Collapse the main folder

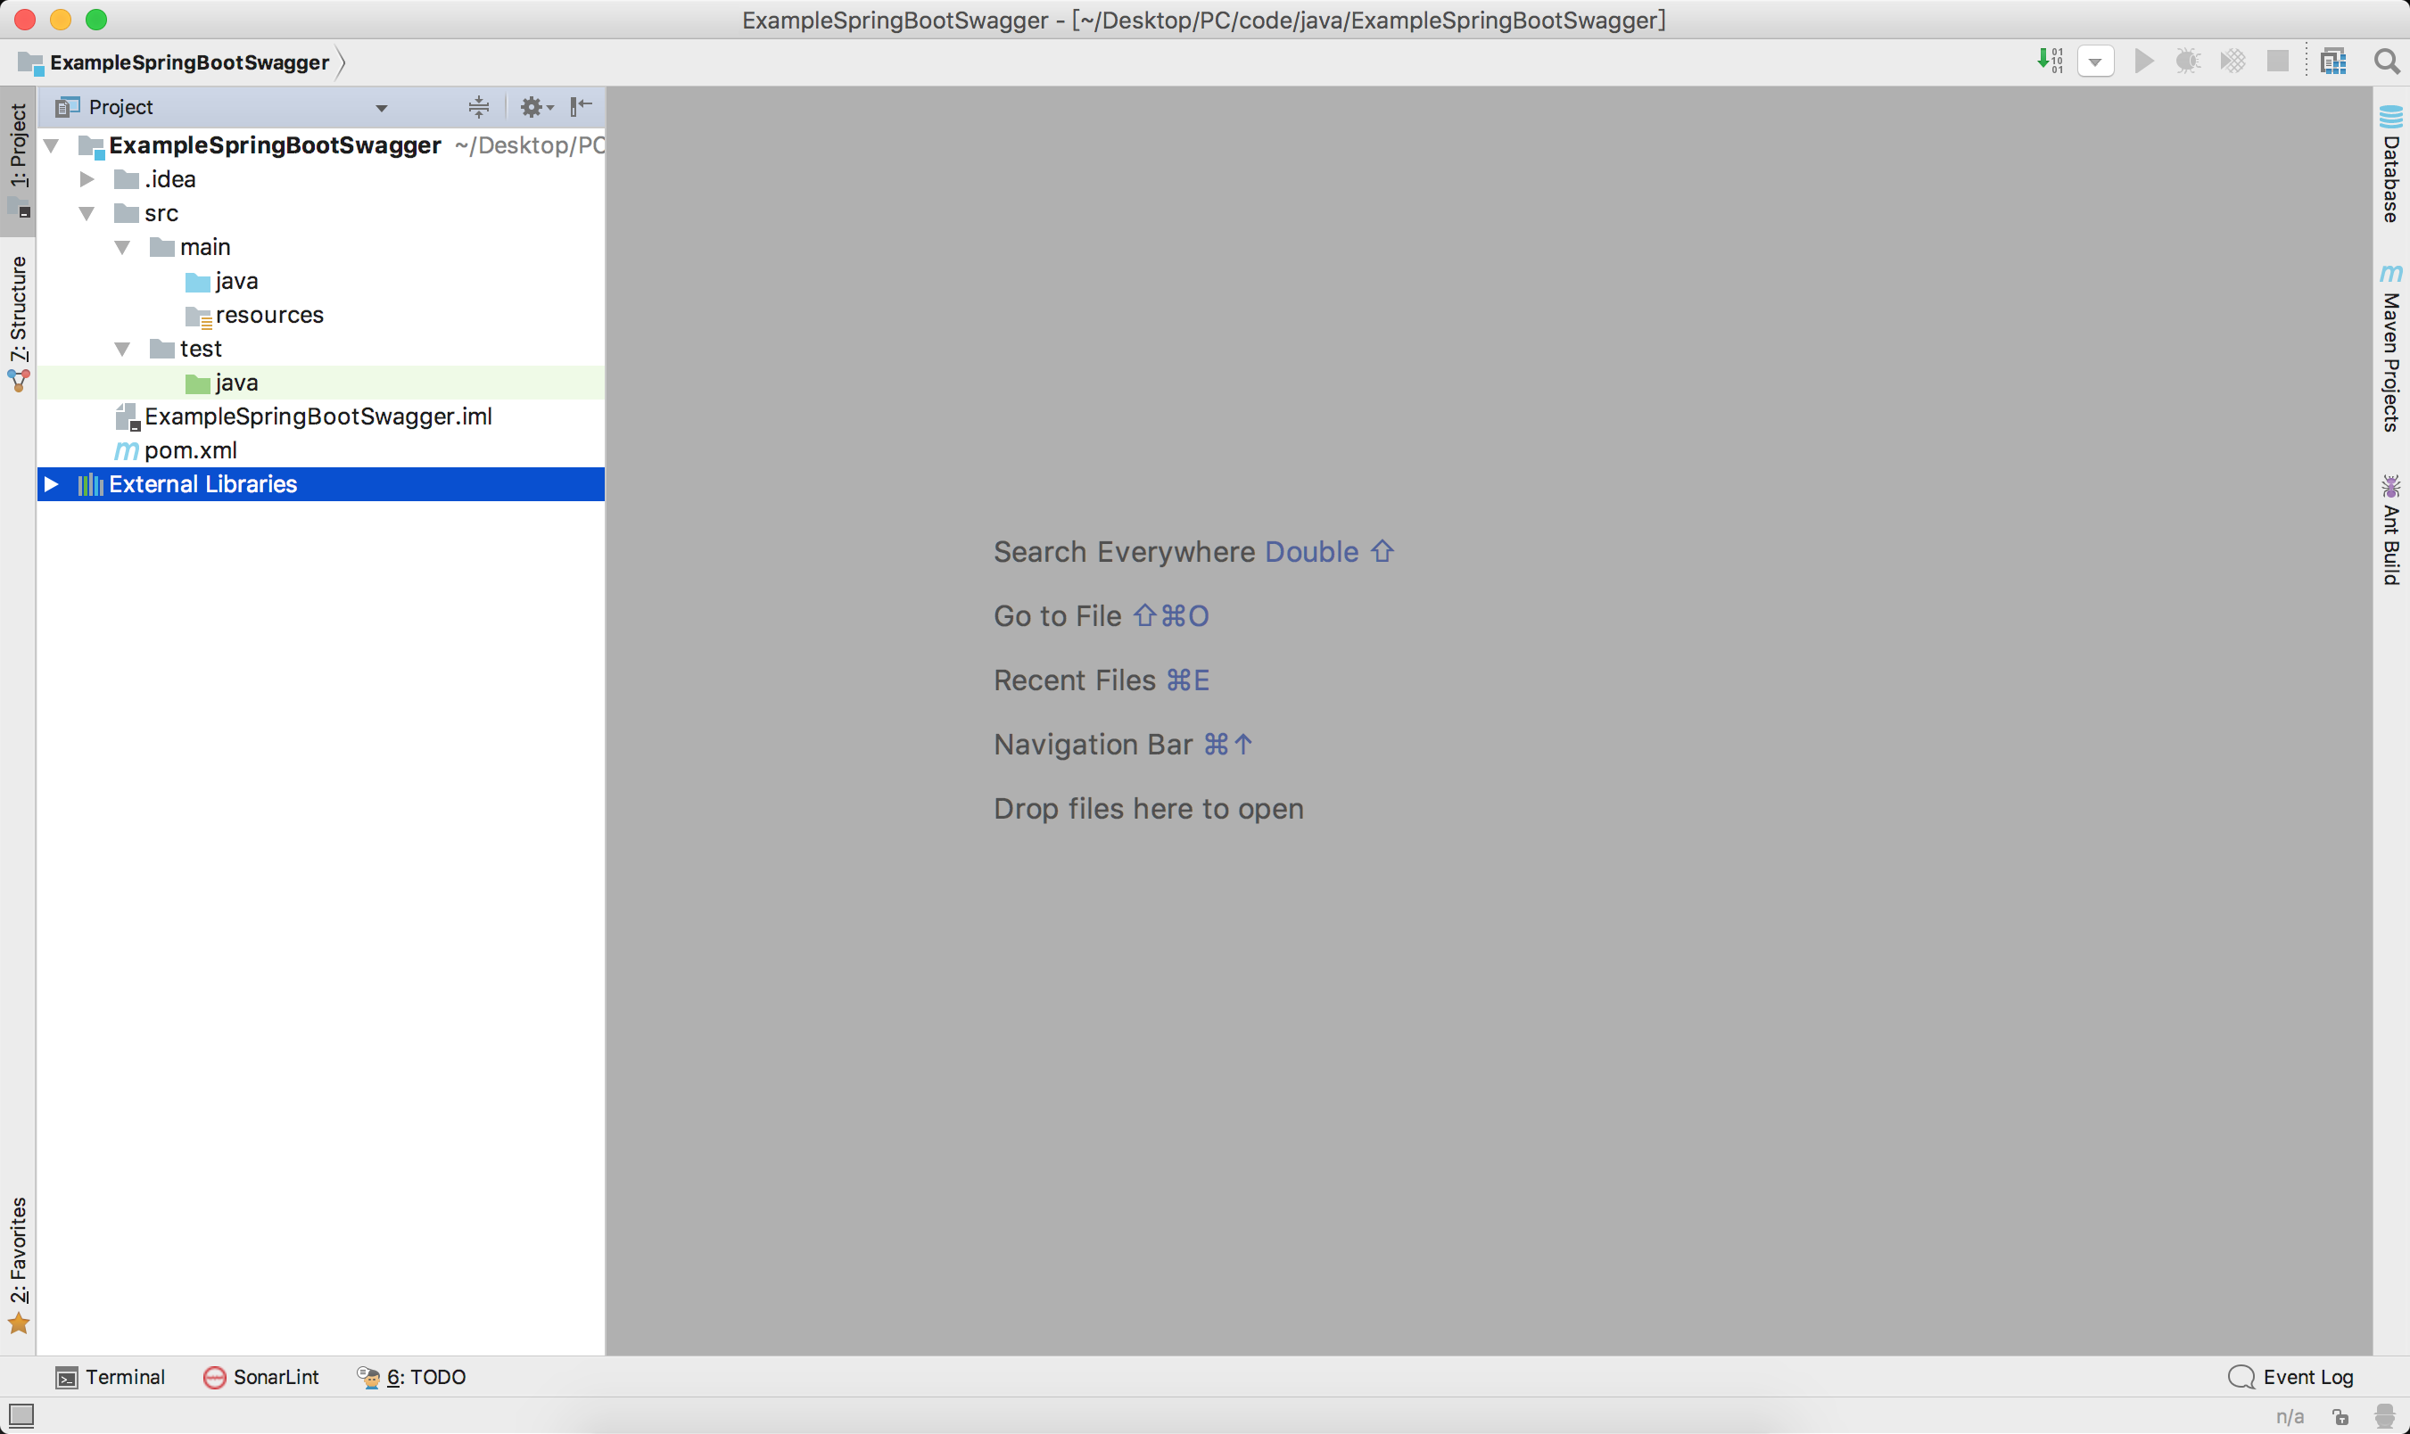point(123,247)
